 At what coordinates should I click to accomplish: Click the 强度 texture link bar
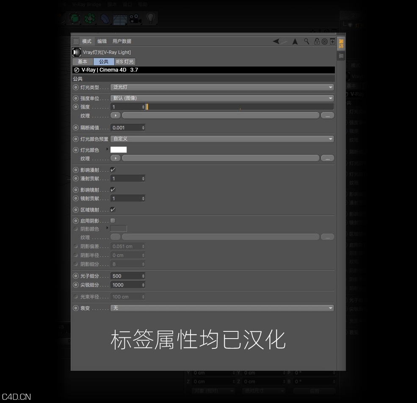(221, 116)
